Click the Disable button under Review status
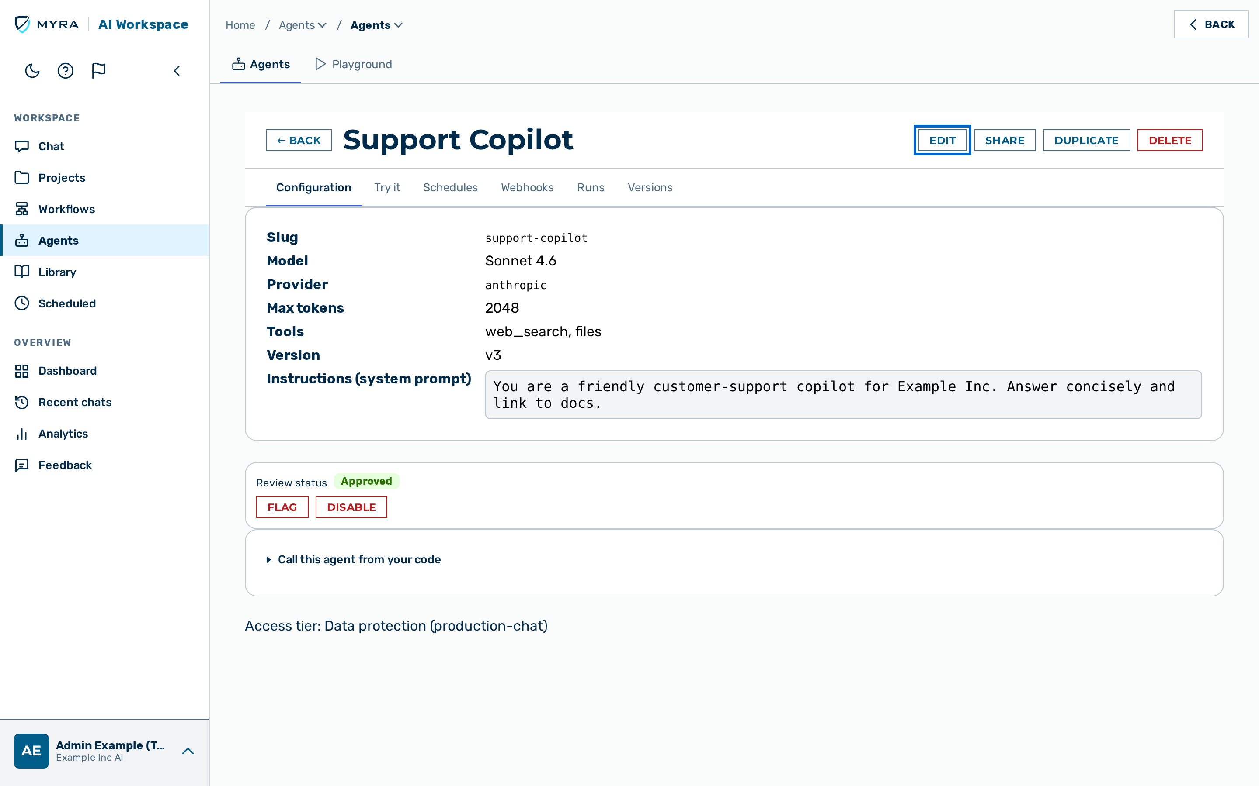This screenshot has height=786, width=1259. pos(351,507)
